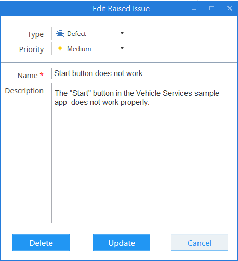Maximize the Edit Raised Issue window
Screen dimensions: 238x261
pos(211,8)
